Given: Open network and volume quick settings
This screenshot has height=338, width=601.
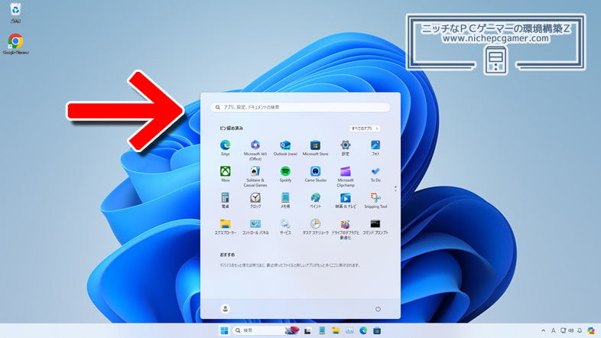Looking at the screenshot, I should [x=567, y=330].
